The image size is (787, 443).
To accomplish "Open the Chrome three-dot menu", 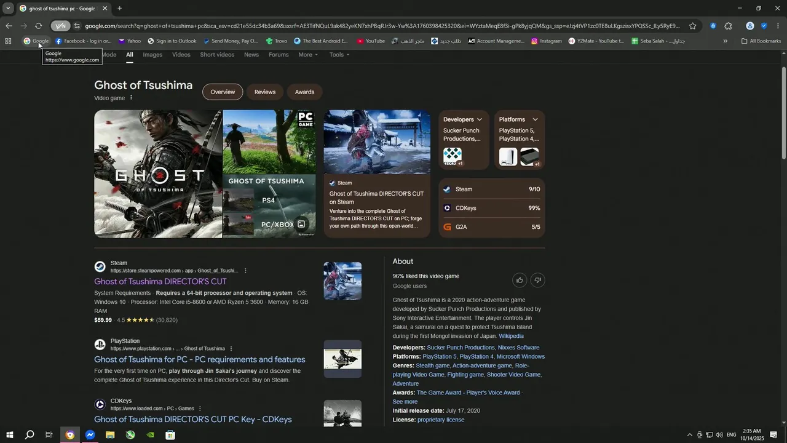I will (778, 26).
